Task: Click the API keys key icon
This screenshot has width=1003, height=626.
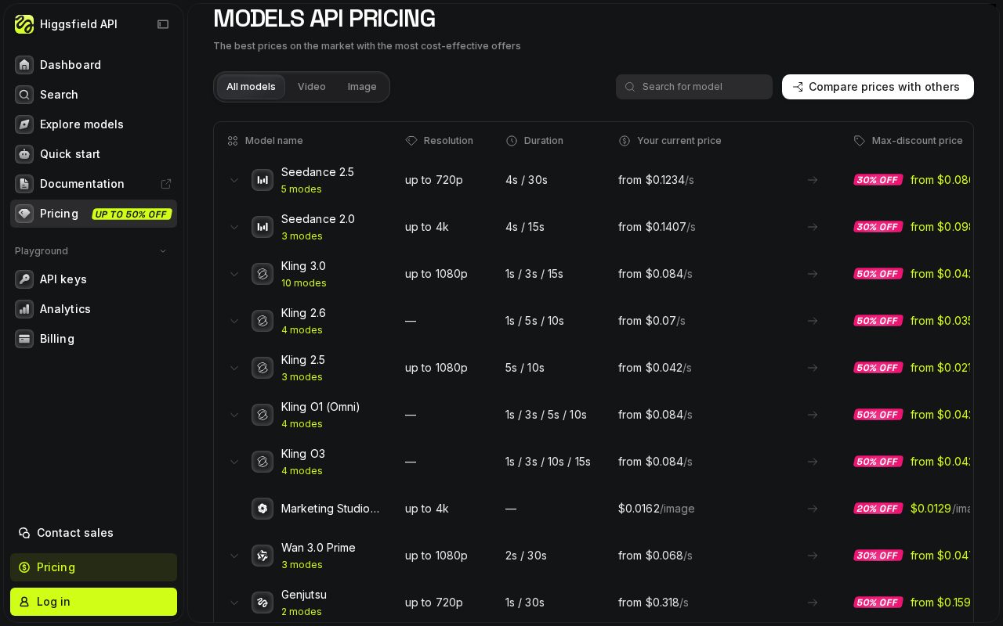Action: point(24,279)
